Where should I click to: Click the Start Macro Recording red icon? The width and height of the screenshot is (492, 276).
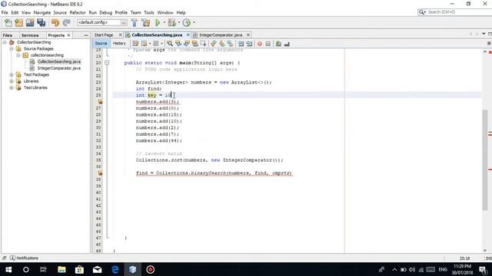click(x=260, y=44)
